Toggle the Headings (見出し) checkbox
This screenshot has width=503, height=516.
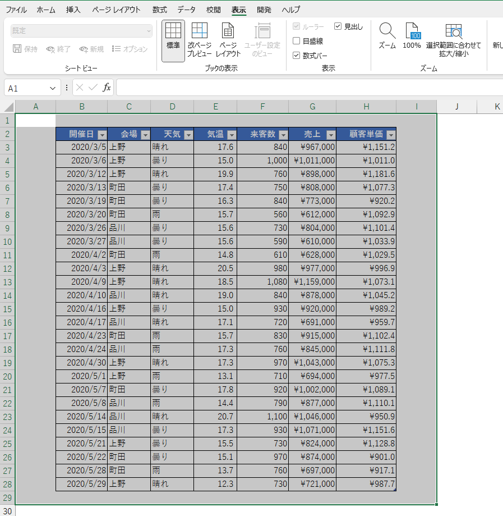point(338,26)
